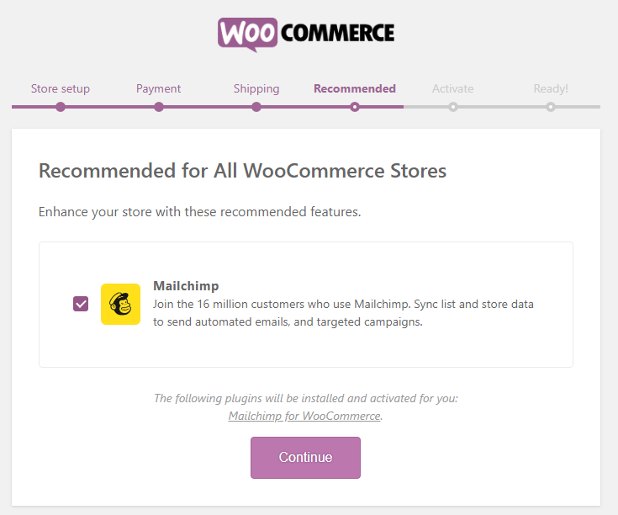Click the Mailchimp description text
Screen dimensions: 618x515
pos(343,313)
